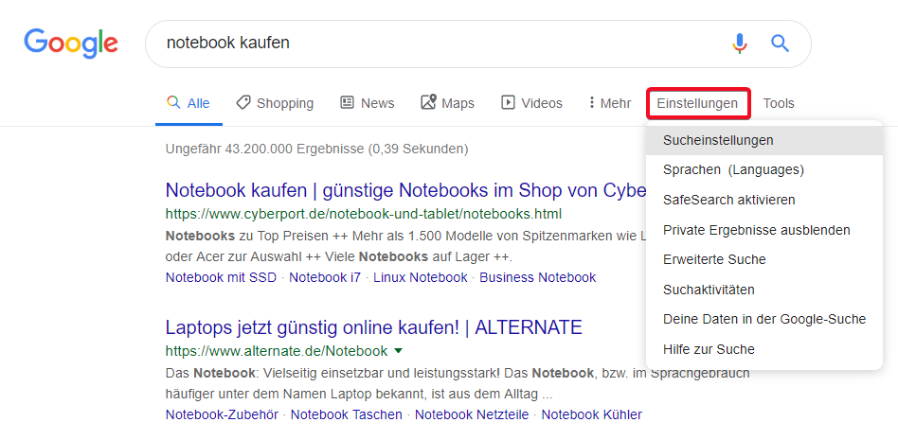
Task: Open Suchaktivitäten menu entry
Action: coord(764,290)
